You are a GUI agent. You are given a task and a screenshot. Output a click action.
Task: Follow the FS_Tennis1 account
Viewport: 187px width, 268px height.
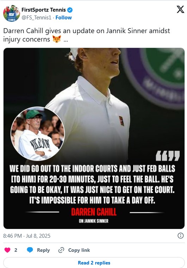click(64, 18)
